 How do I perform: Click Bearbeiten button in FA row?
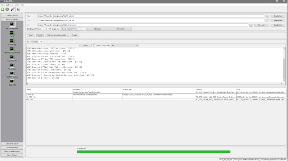tap(278, 25)
